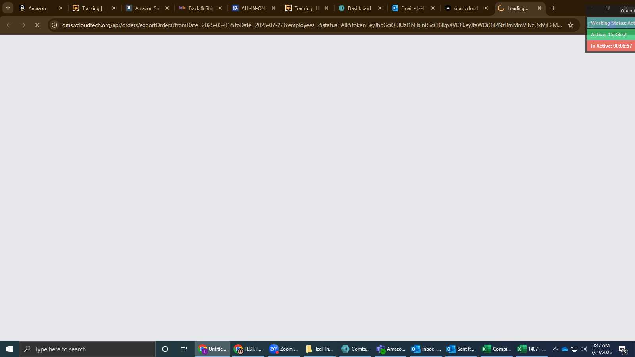Close the Amazon tab
The image size is (635, 357).
tap(61, 8)
